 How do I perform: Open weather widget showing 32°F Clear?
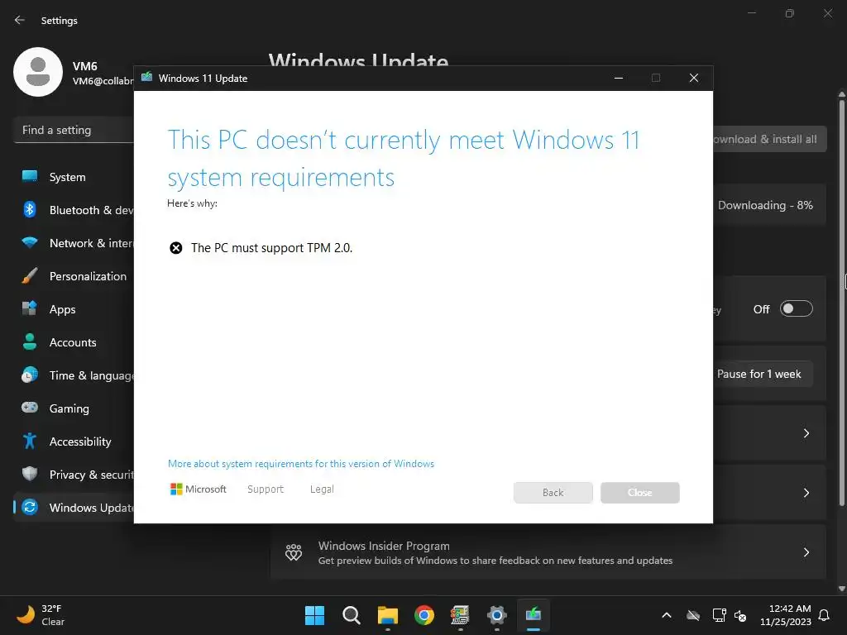41,615
